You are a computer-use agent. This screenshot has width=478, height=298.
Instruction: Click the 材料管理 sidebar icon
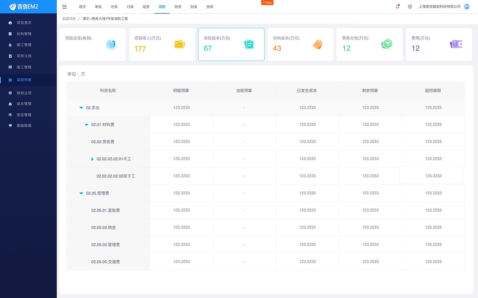[10, 34]
